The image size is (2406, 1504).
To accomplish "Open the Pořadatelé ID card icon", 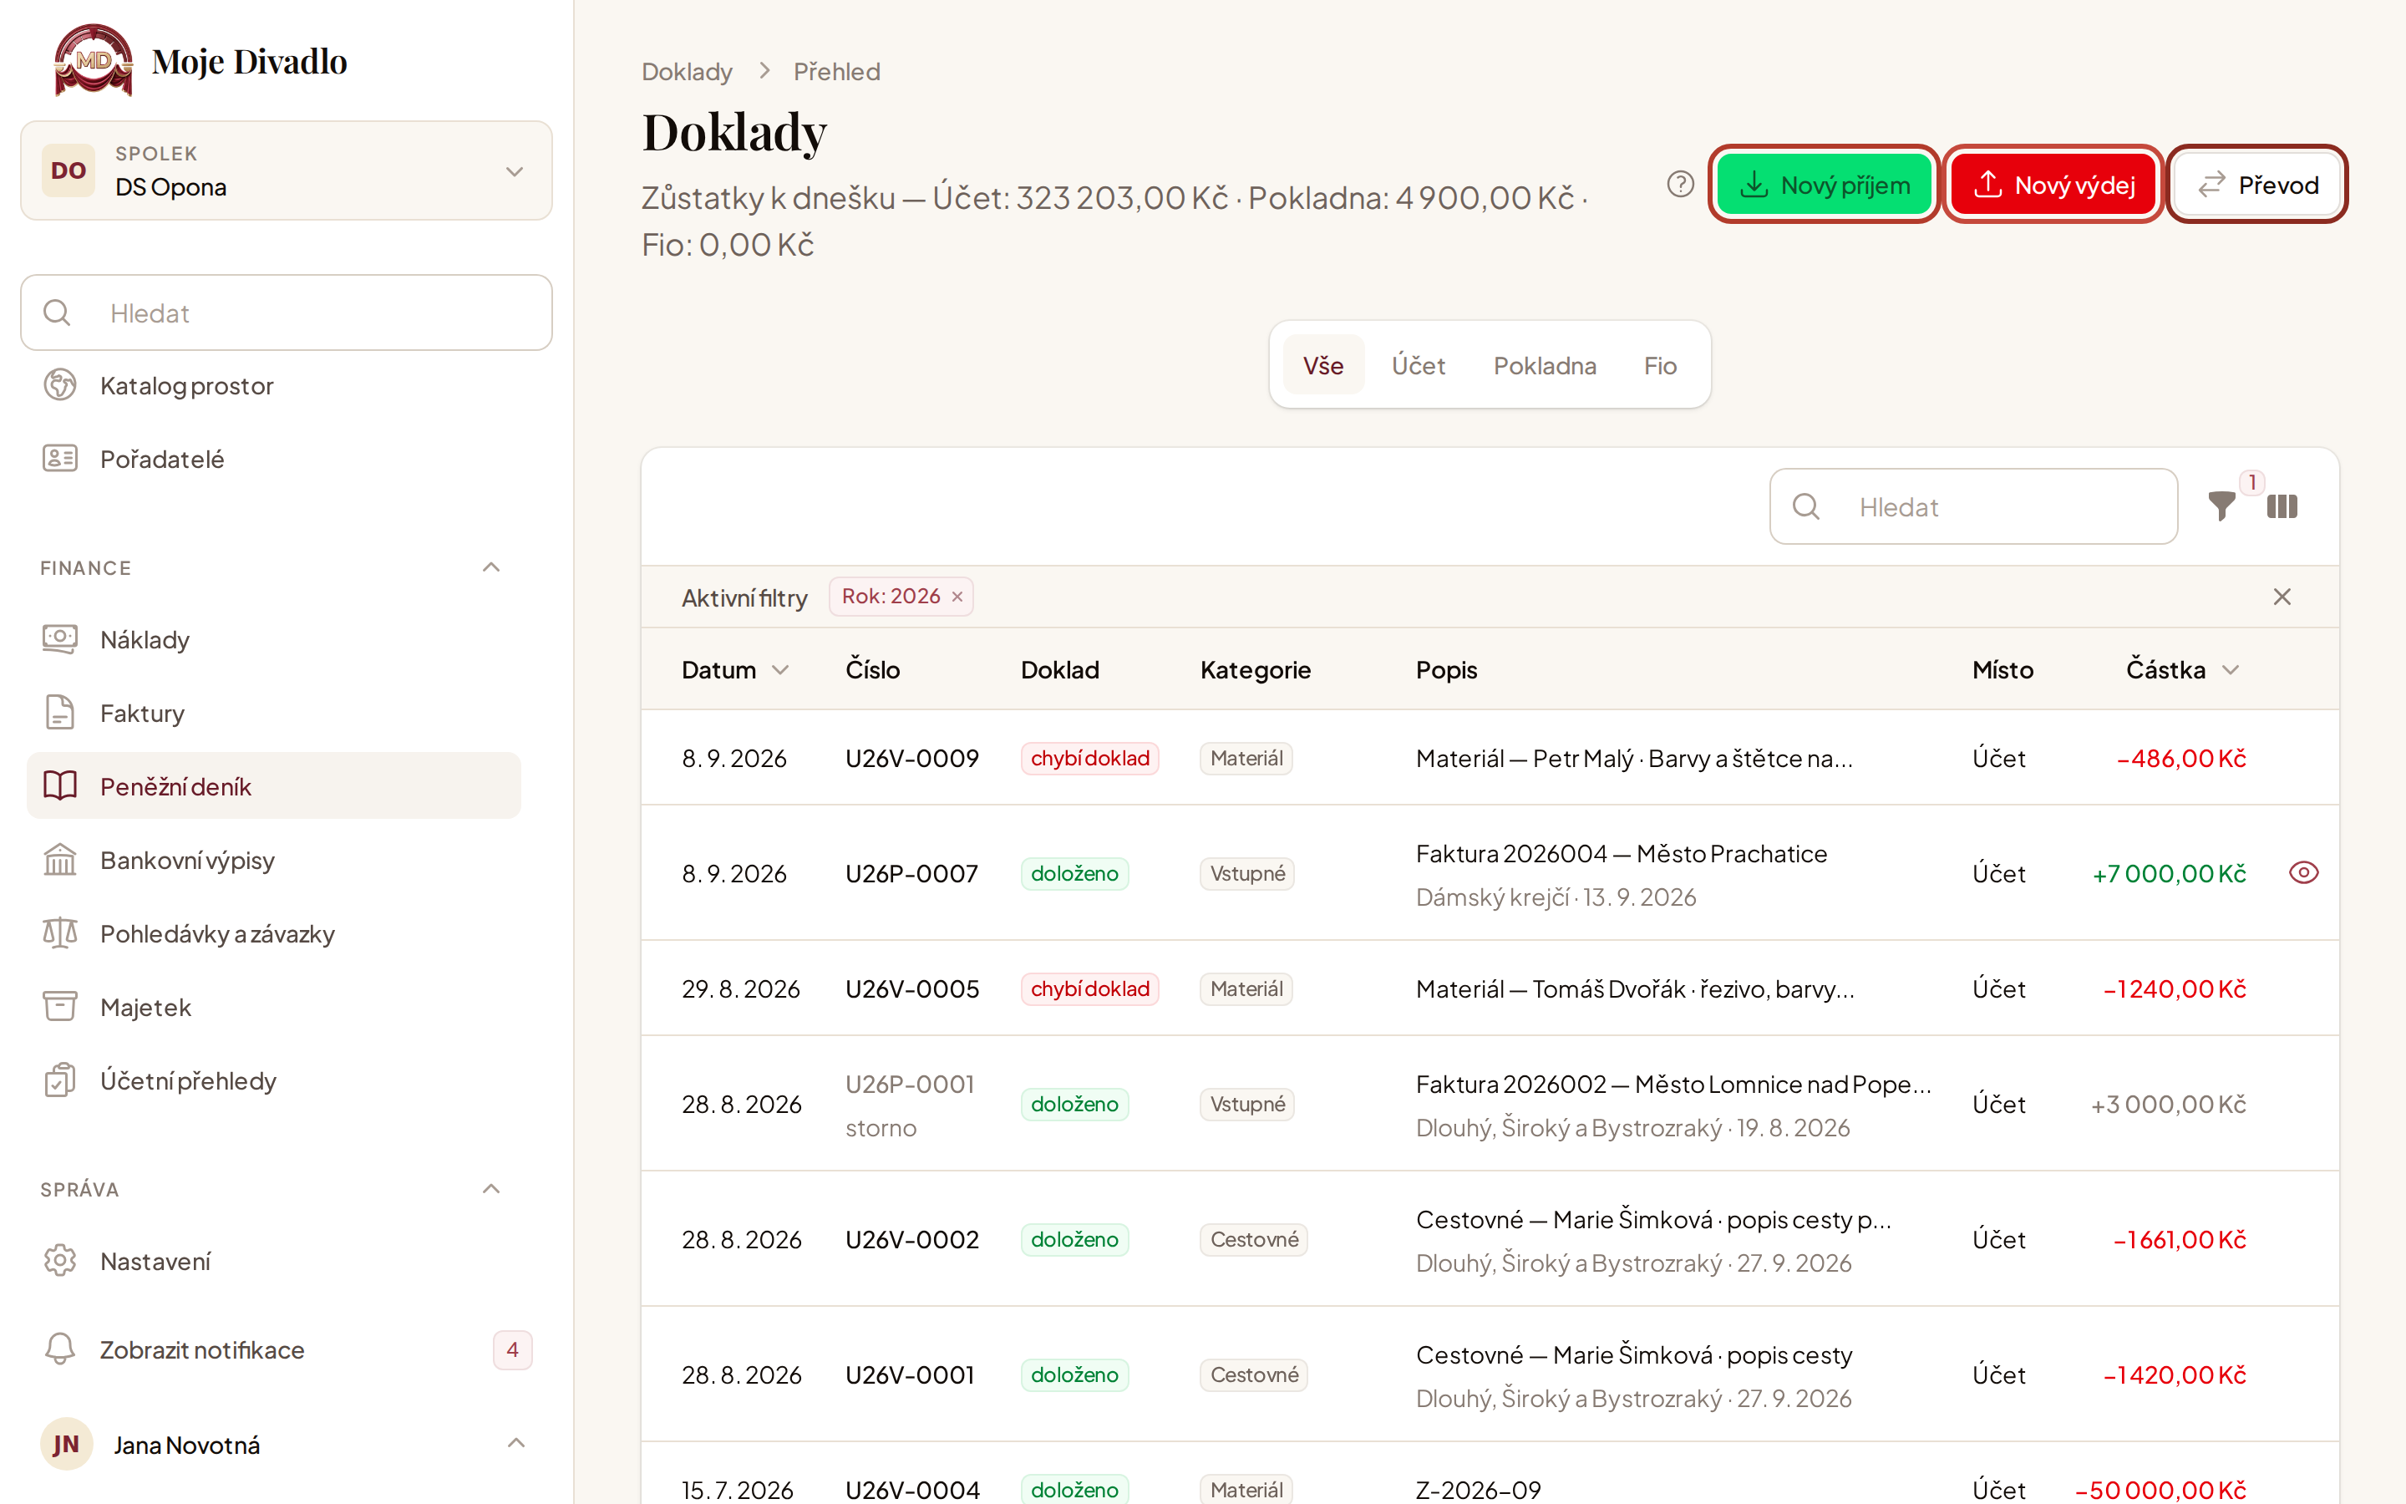I will pyautogui.click(x=59, y=459).
